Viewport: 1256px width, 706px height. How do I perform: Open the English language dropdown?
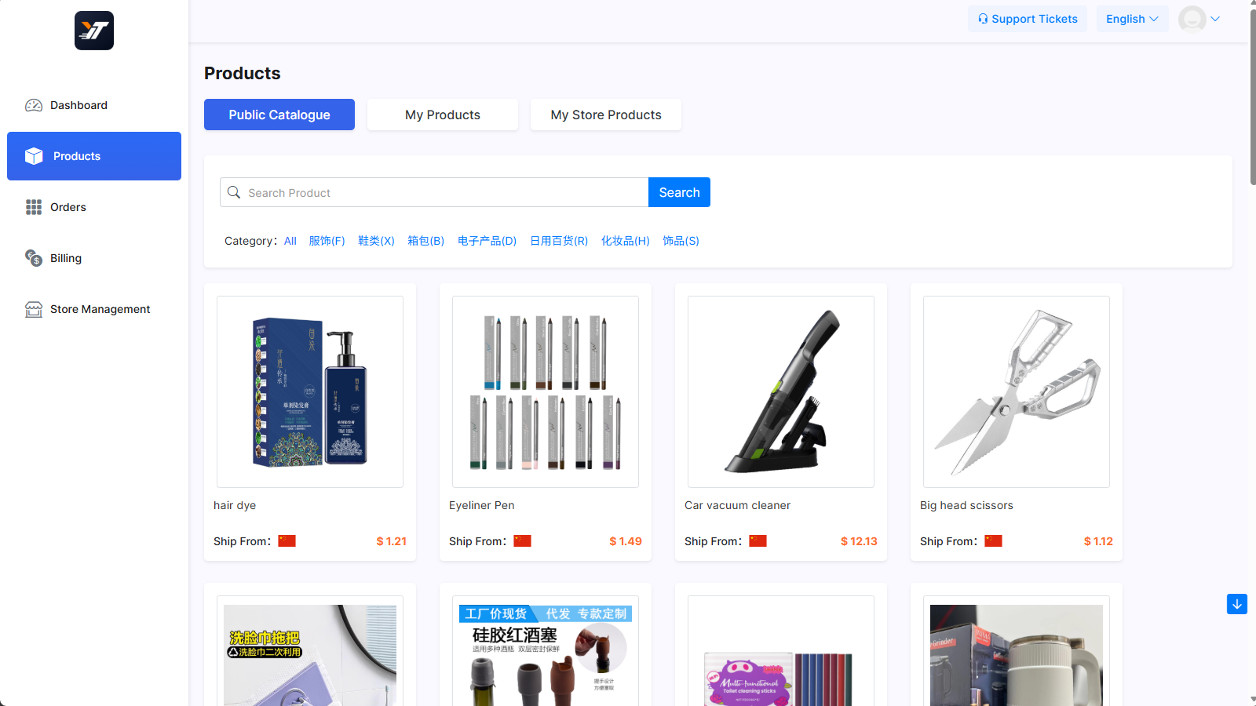1132,19
